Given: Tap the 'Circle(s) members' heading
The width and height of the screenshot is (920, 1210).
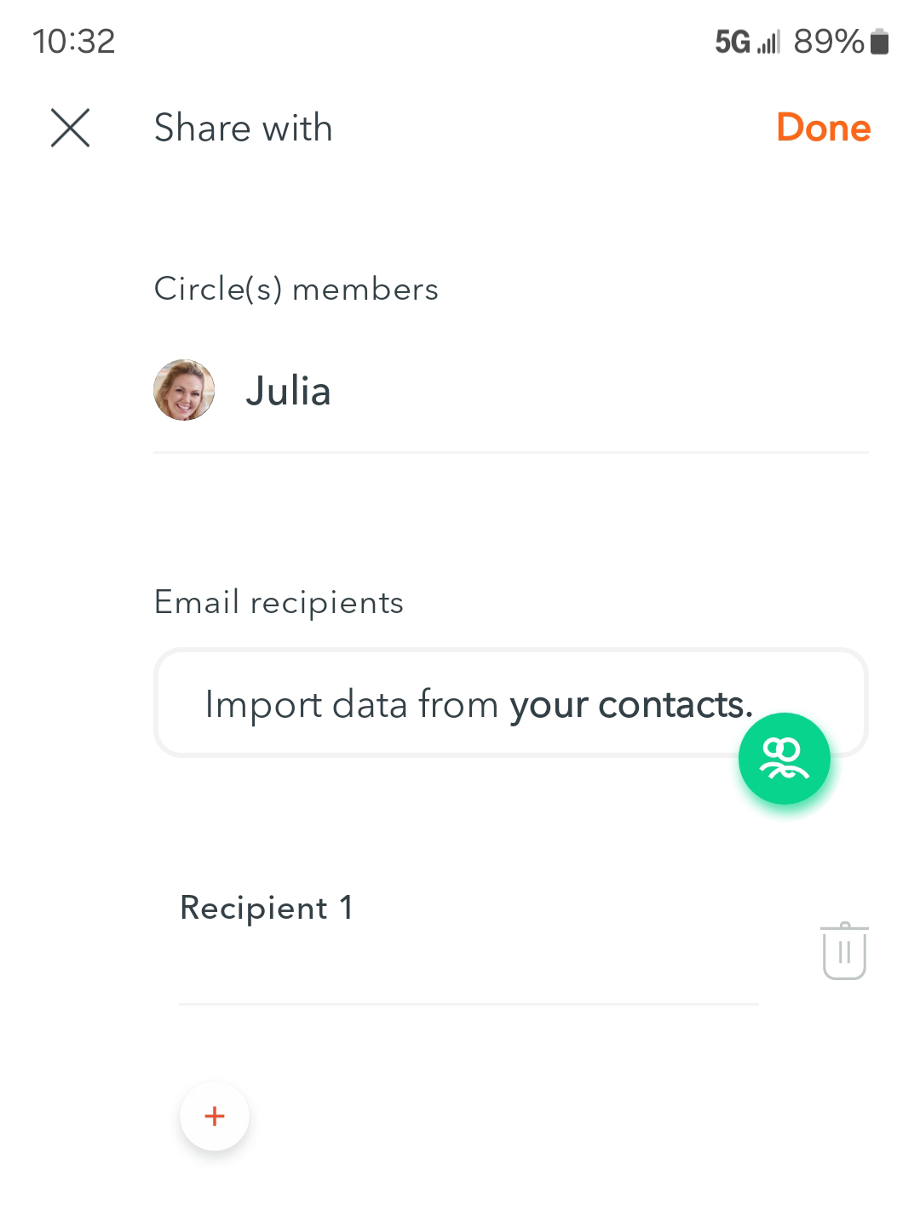Looking at the screenshot, I should click(x=296, y=290).
